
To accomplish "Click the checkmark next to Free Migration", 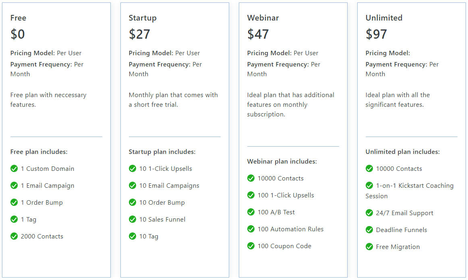I will pyautogui.click(x=369, y=247).
